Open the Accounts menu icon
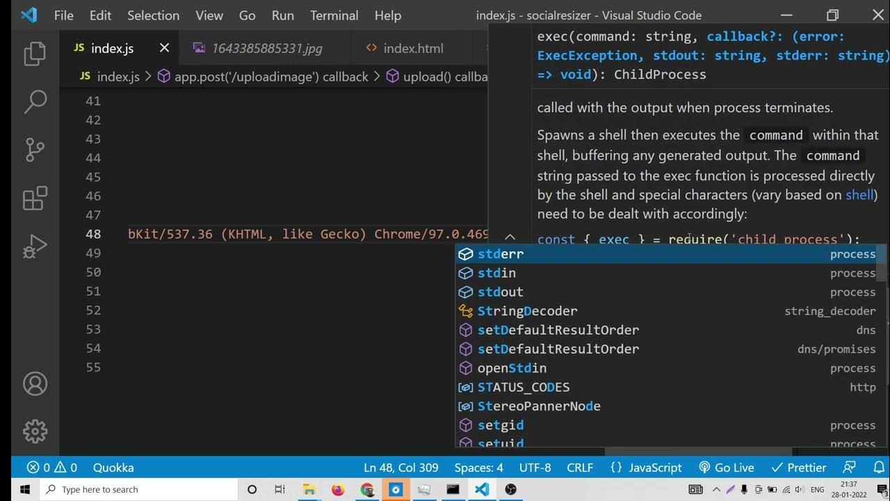Screen dimensions: 890x501 pyautogui.click(x=35, y=383)
